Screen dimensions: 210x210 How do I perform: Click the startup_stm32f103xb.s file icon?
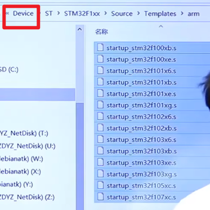[x=100, y=151]
